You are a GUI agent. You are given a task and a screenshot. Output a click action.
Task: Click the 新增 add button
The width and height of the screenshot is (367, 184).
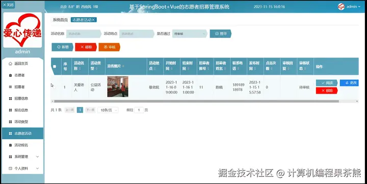(63, 47)
